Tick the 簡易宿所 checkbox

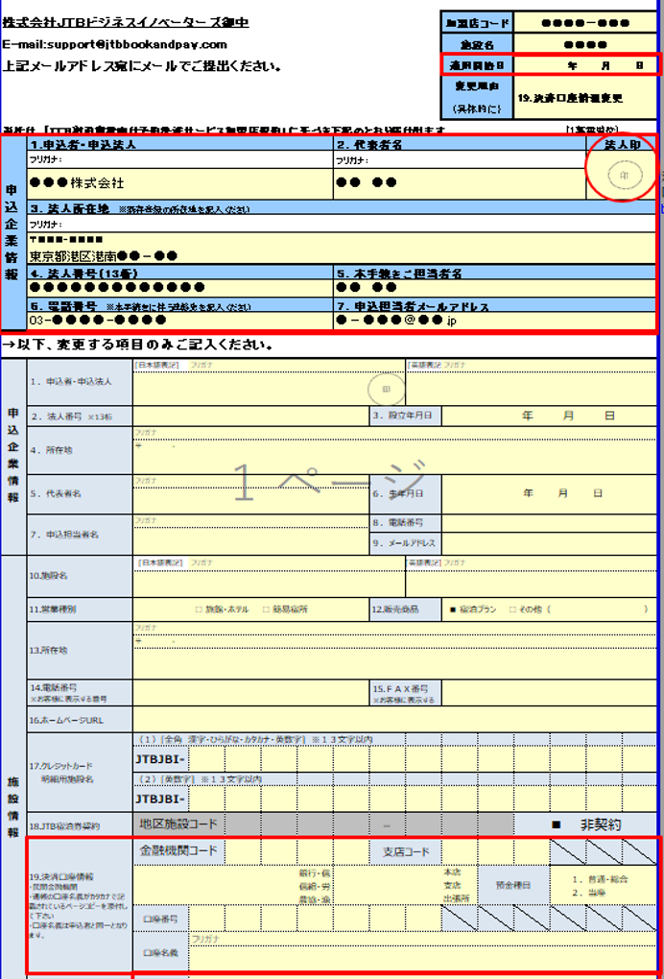coord(266,609)
